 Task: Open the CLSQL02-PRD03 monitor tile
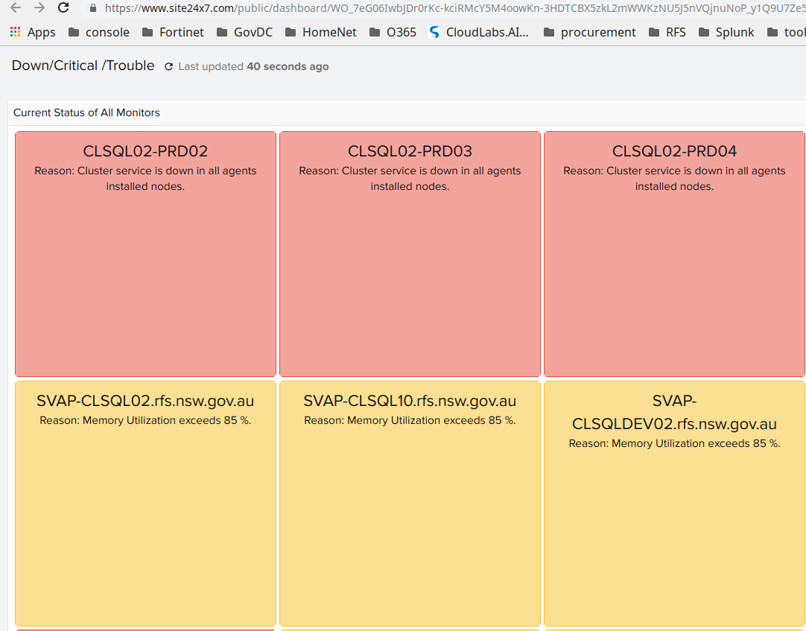click(x=410, y=253)
